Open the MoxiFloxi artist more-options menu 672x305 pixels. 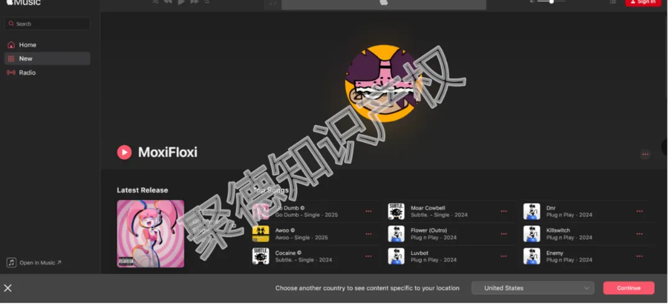click(x=645, y=155)
